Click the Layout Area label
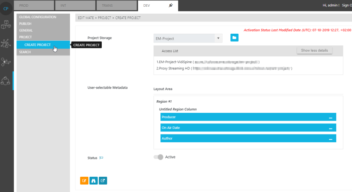The width and height of the screenshot is (352, 192). pyautogui.click(x=163, y=89)
